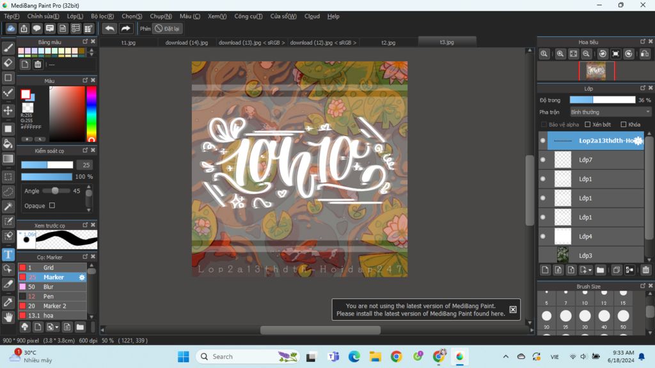Adjust the brush Angle slider
Screen dimensions: 655x368
(56, 190)
